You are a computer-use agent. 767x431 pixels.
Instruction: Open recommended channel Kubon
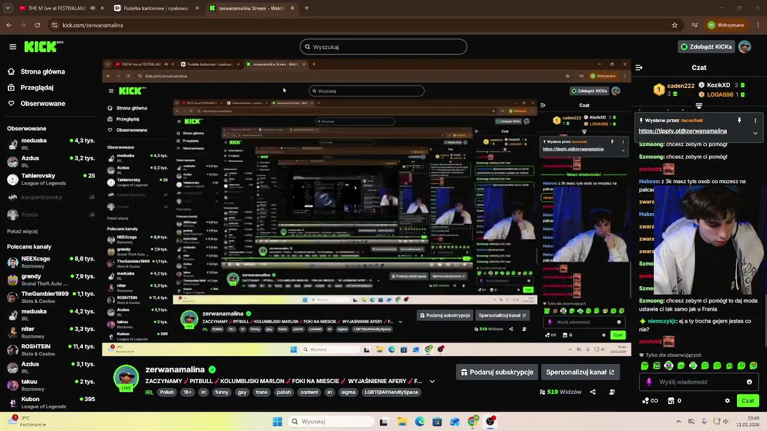pyautogui.click(x=51, y=402)
